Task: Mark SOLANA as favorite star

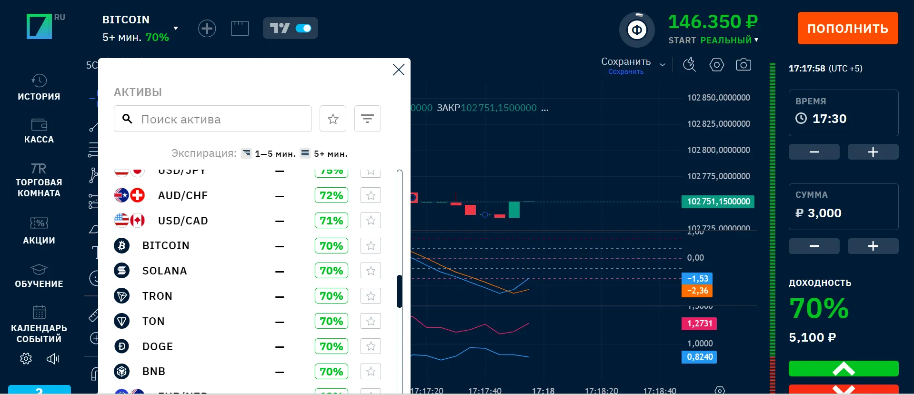Action: [371, 271]
